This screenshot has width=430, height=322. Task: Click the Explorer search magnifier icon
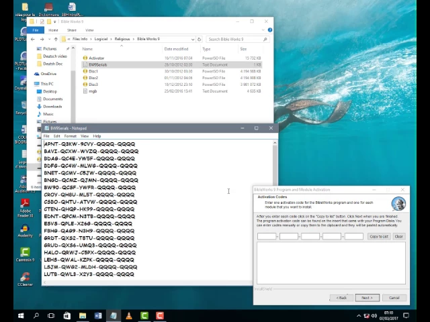point(265,39)
